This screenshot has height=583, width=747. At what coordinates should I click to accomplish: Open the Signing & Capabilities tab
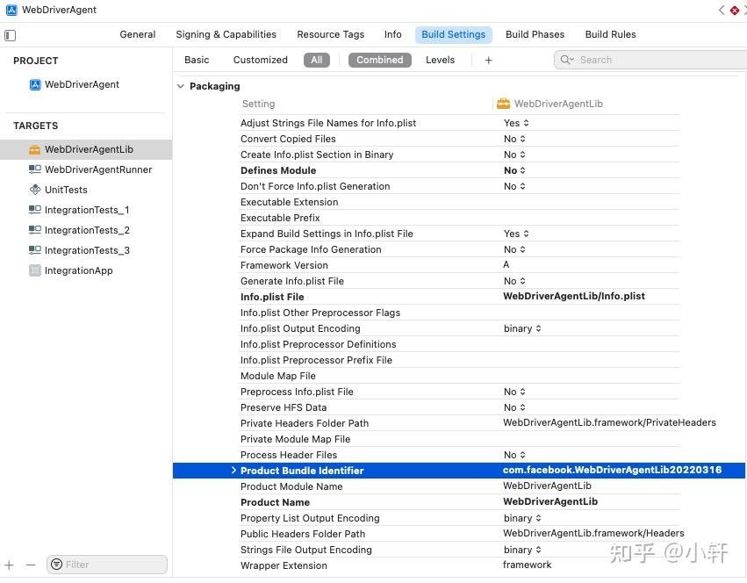point(226,34)
